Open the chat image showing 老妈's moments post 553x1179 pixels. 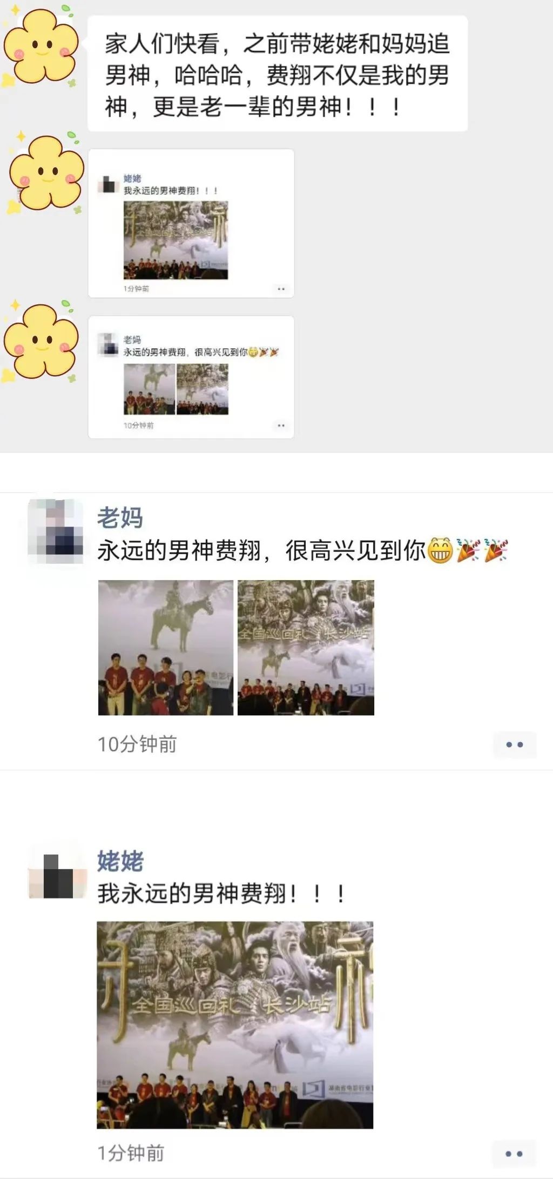191,377
